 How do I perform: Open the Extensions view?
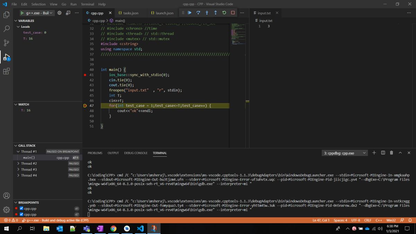[x=6, y=71]
